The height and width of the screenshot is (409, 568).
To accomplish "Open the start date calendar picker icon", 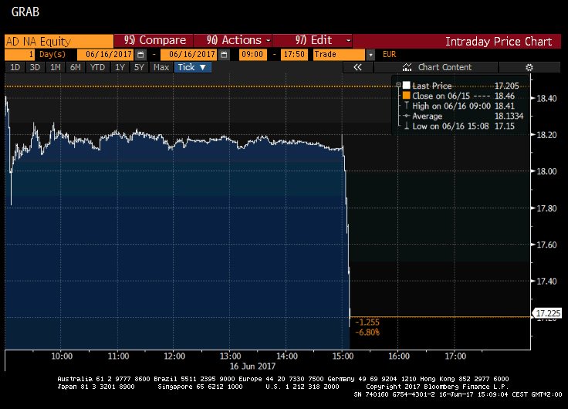I will point(141,55).
